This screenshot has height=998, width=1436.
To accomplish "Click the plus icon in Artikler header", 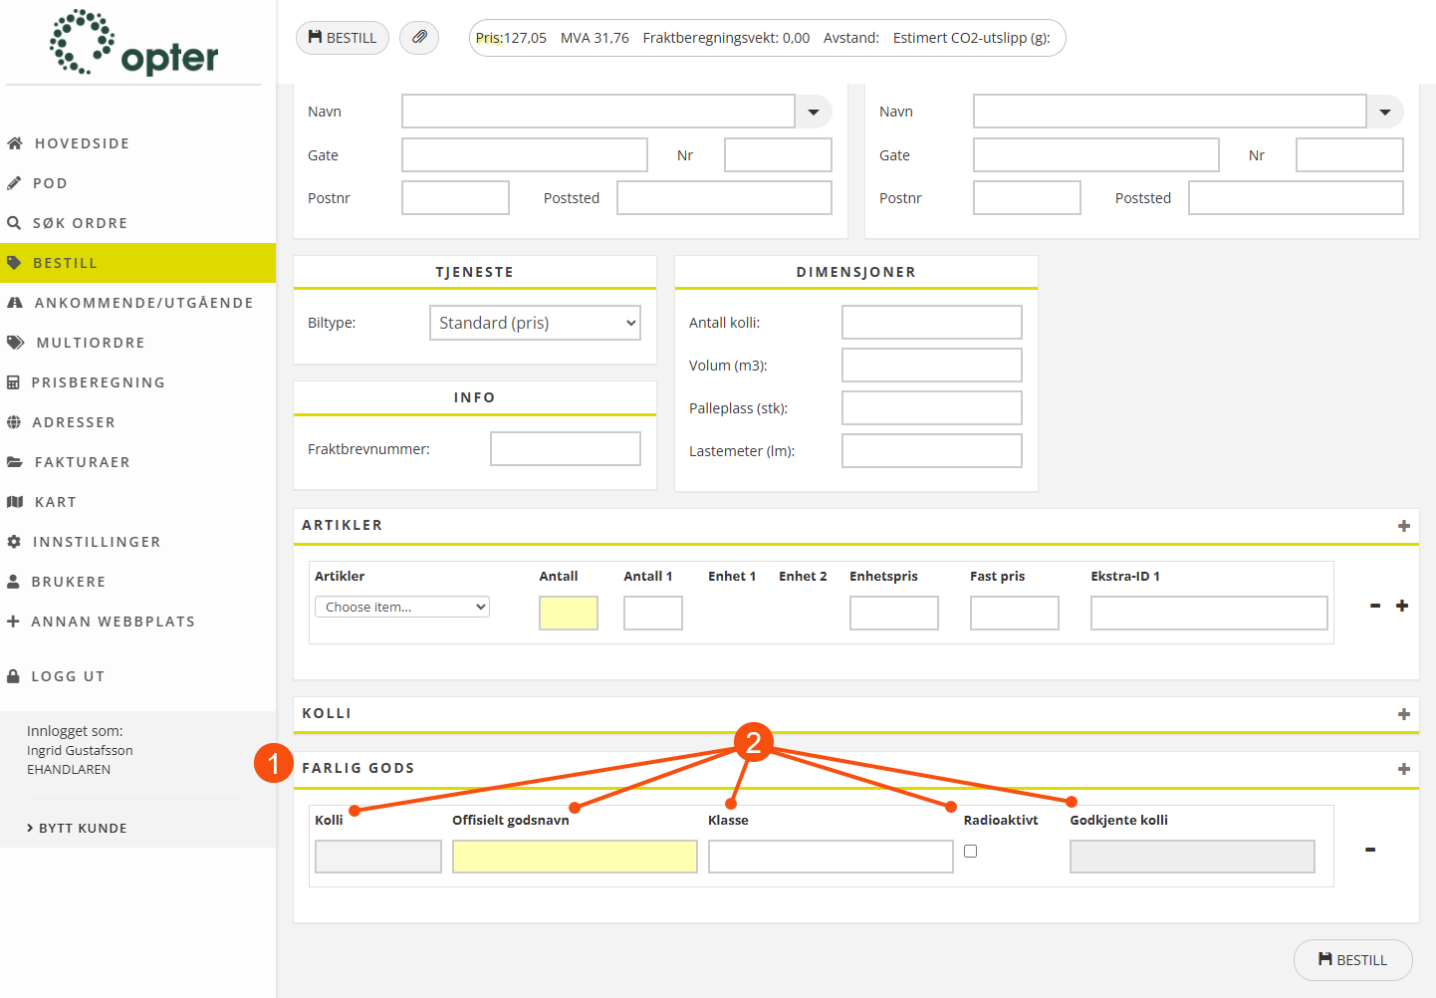I will [x=1403, y=526].
